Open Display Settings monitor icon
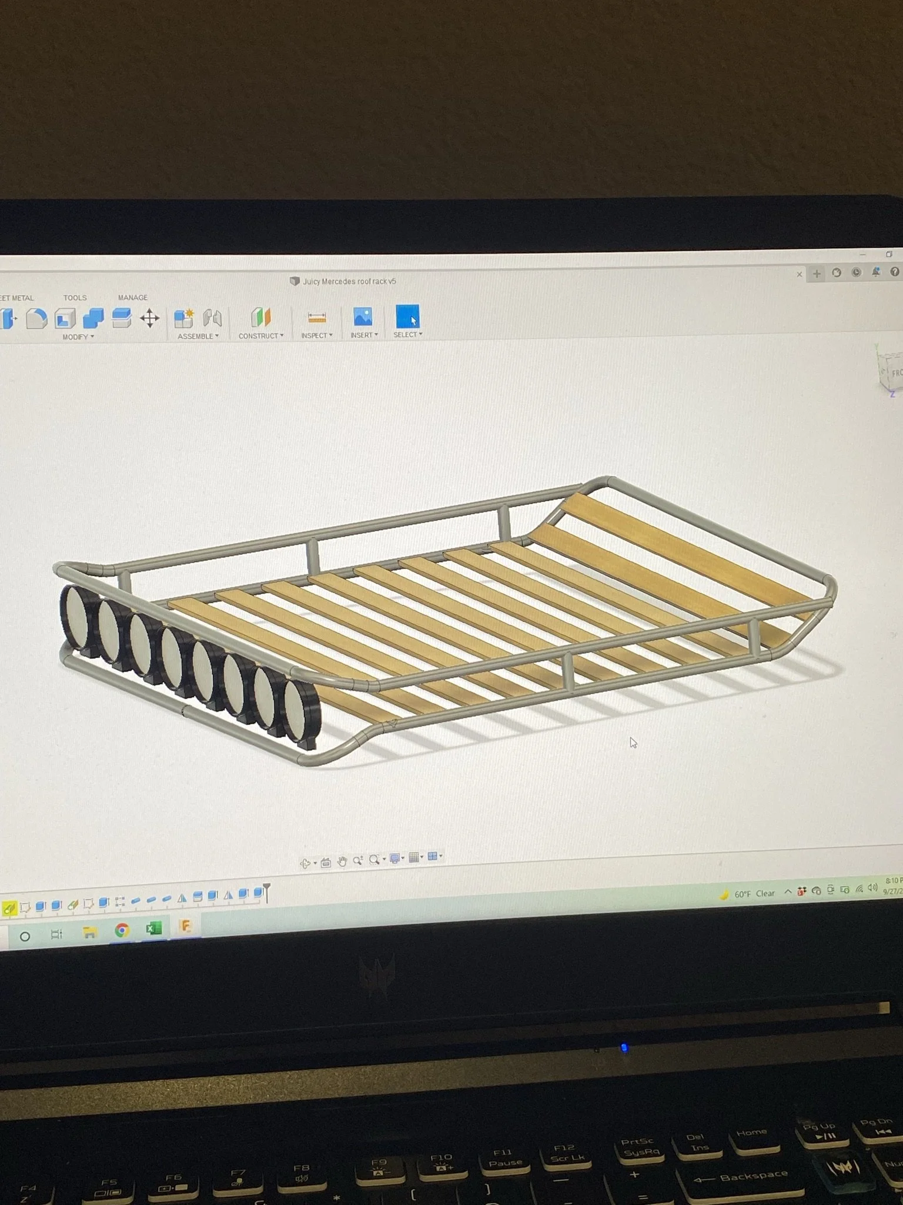Image resolution: width=903 pixels, height=1205 pixels. pos(395,858)
